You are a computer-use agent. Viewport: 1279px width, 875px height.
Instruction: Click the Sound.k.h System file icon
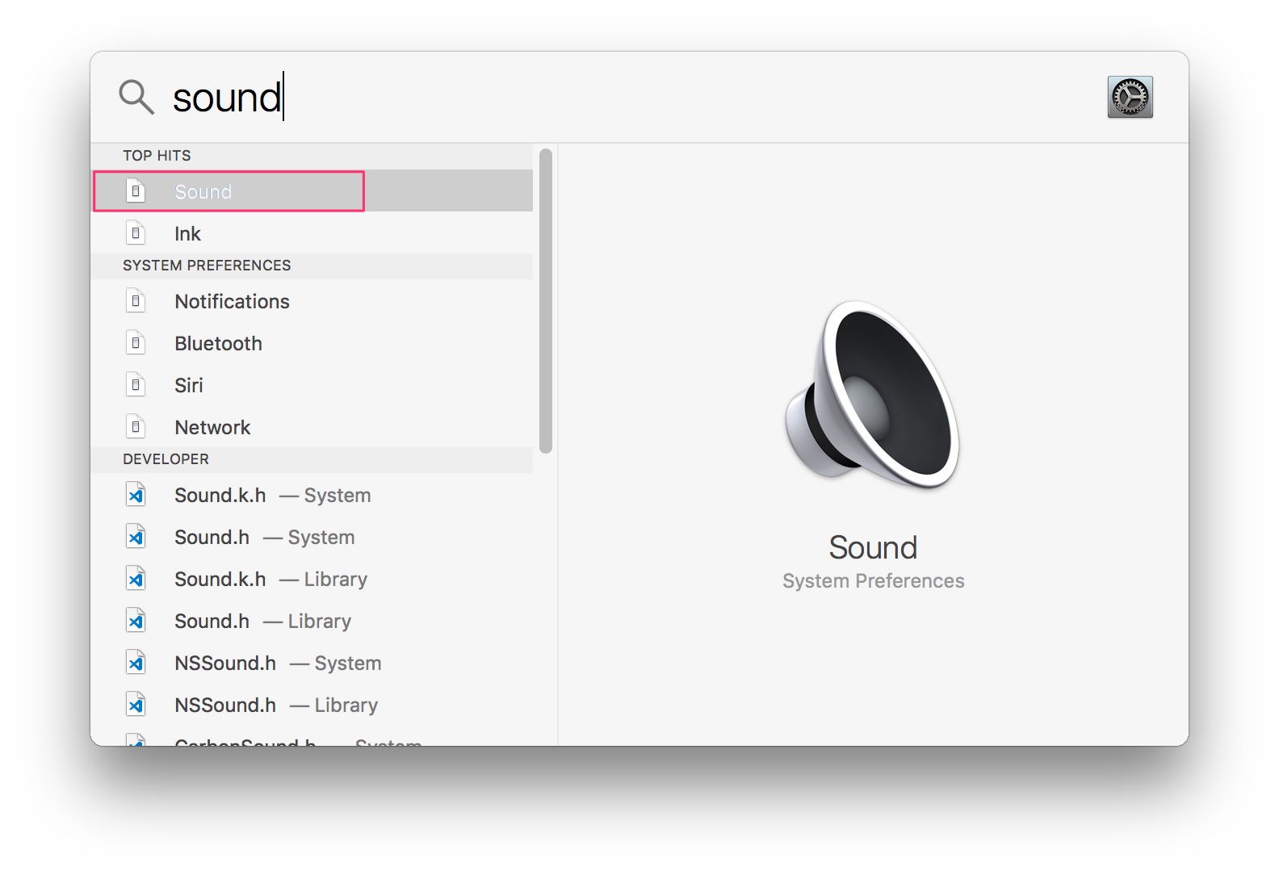click(136, 495)
